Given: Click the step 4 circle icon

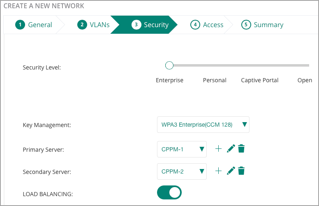Looking at the screenshot, I should click(x=195, y=25).
